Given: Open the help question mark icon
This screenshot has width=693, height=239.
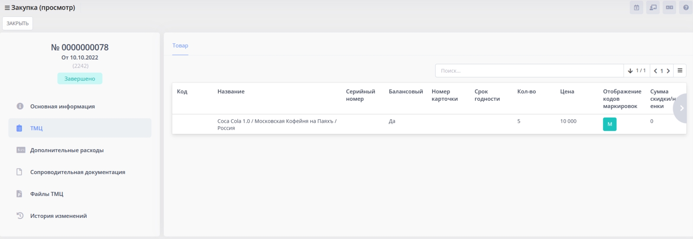Looking at the screenshot, I should 686,7.
